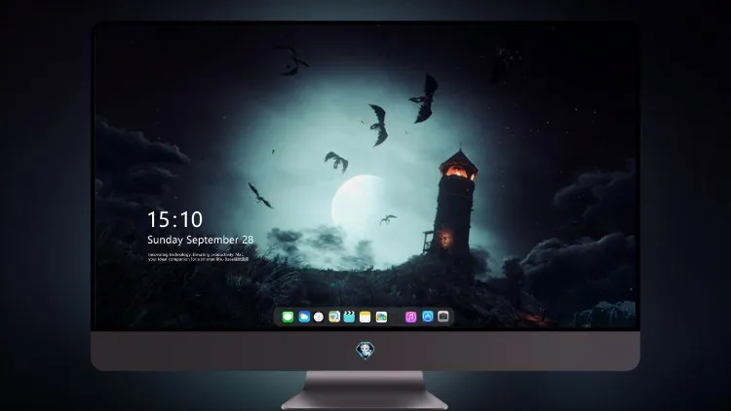Launch the Weather app from the dock
Image resolution: width=731 pixels, height=411 pixels.
tap(304, 317)
